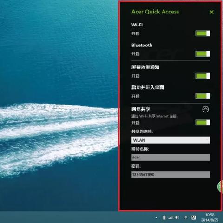
Task: Click the 'Wi-Fi' heading label
Action: (137, 25)
